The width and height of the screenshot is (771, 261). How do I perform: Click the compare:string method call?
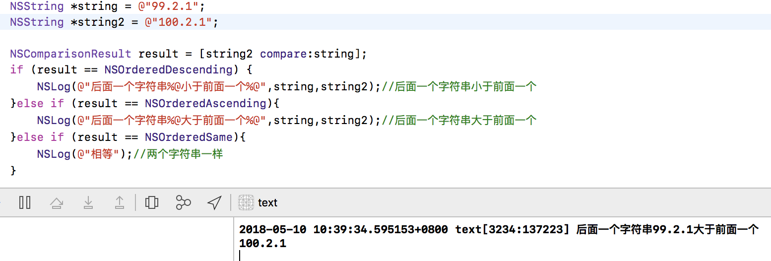click(307, 54)
